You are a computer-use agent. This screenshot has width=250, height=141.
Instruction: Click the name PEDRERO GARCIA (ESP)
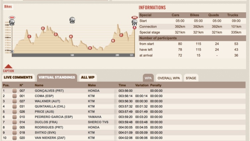(54, 117)
